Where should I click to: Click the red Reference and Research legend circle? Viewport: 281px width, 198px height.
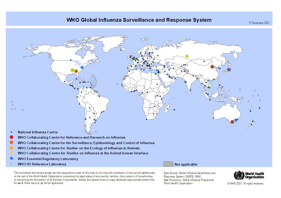point(11,137)
